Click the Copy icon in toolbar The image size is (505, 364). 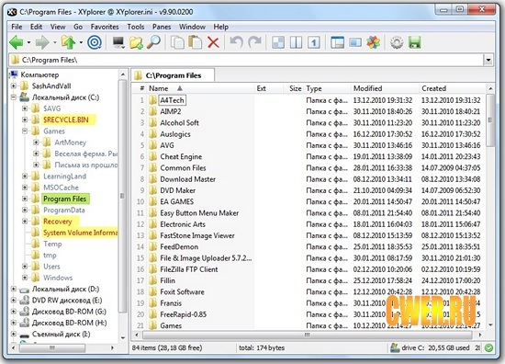pos(177,42)
